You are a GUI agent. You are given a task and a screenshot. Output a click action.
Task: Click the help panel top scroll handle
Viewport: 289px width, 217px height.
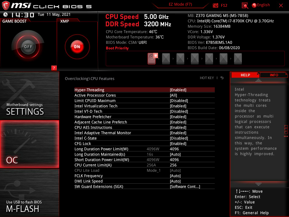point(259,80)
